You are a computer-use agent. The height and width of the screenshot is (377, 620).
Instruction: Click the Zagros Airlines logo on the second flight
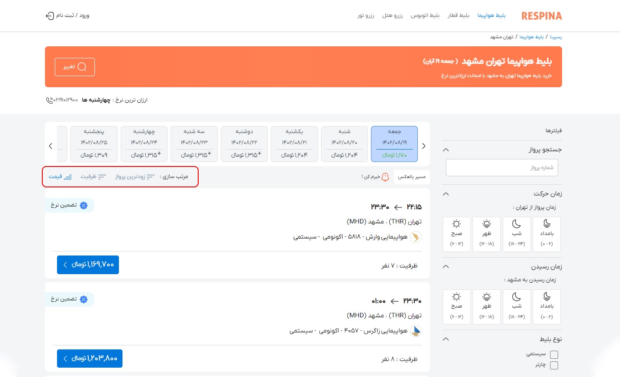415,331
